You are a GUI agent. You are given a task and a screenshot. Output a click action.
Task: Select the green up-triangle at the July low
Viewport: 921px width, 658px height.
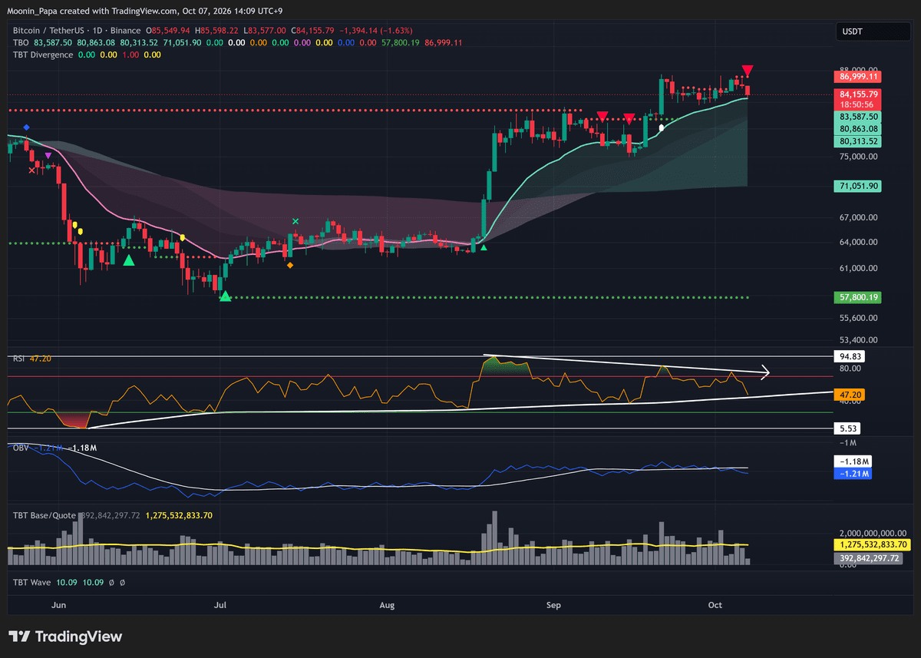click(225, 296)
